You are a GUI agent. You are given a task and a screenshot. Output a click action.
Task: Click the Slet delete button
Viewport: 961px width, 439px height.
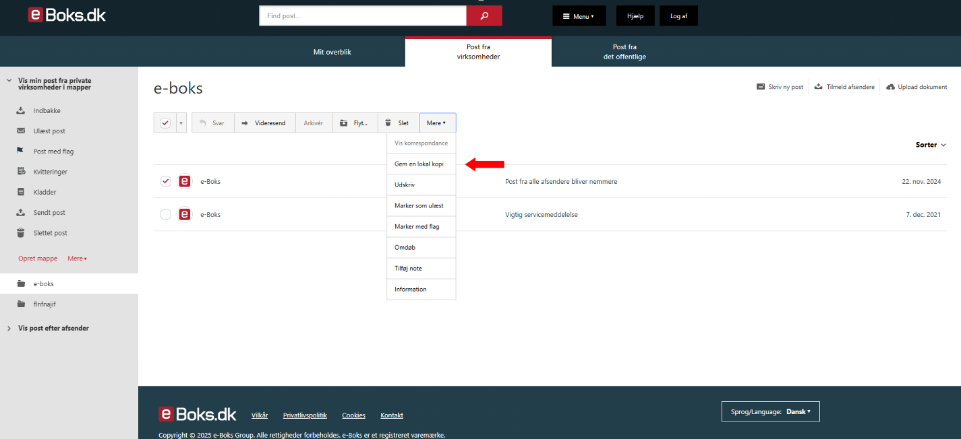(399, 123)
